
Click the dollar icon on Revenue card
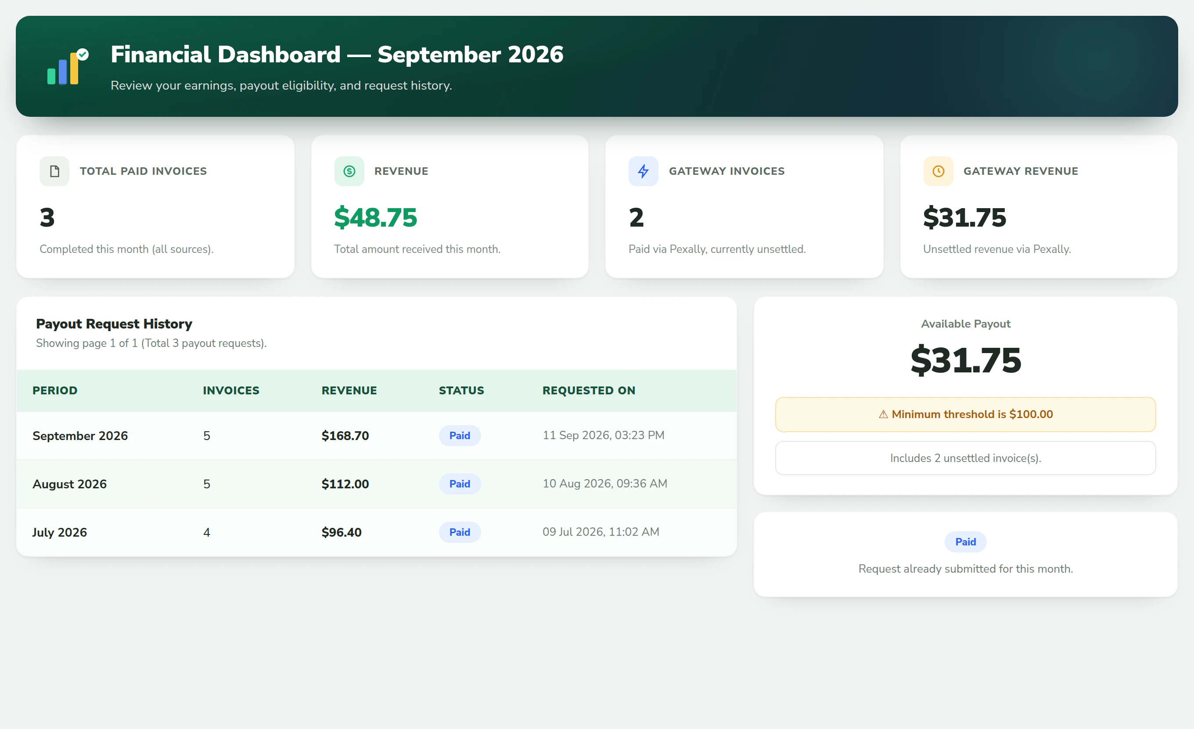click(x=349, y=171)
